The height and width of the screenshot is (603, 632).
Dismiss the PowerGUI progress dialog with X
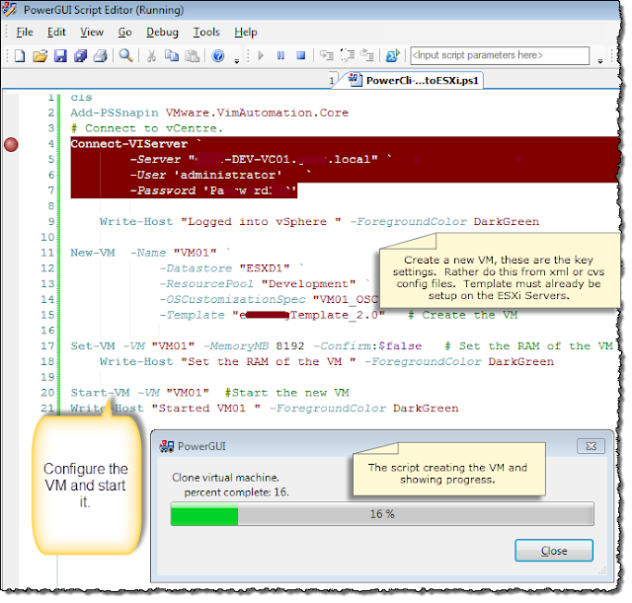[x=591, y=446]
